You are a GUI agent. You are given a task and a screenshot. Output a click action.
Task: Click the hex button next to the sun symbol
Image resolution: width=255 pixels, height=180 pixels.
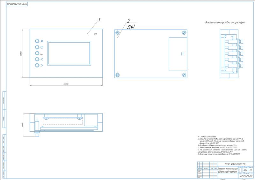(x=37, y=41)
